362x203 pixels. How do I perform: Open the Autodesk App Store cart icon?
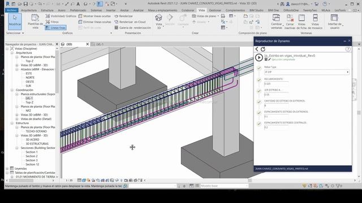coord(317,4)
